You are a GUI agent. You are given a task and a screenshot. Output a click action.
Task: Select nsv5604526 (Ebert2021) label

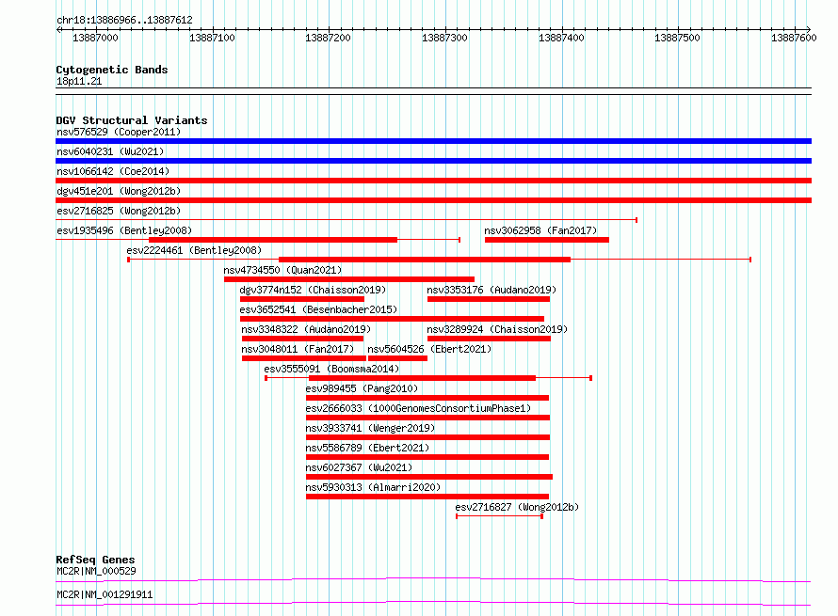429,349
